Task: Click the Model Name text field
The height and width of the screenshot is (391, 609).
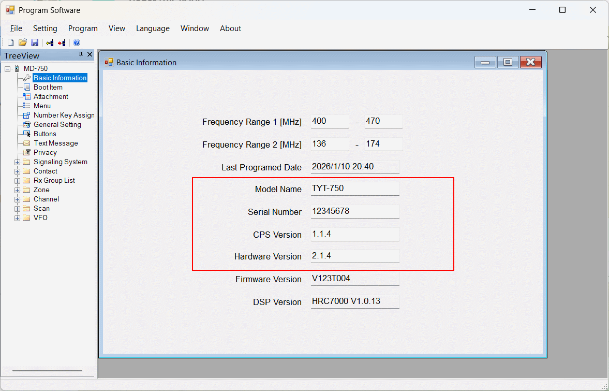Action: (355, 189)
